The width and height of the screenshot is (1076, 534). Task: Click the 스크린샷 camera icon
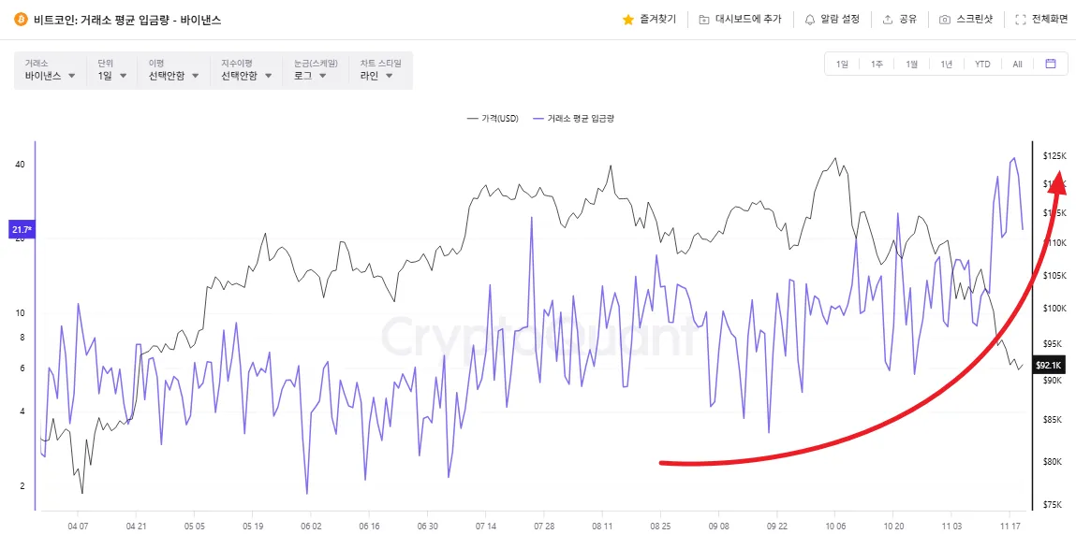pyautogui.click(x=945, y=19)
